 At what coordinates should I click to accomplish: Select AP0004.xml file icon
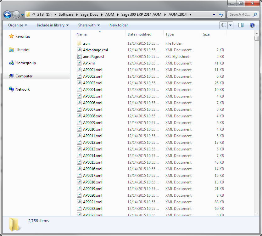pyautogui.click(x=79, y=89)
